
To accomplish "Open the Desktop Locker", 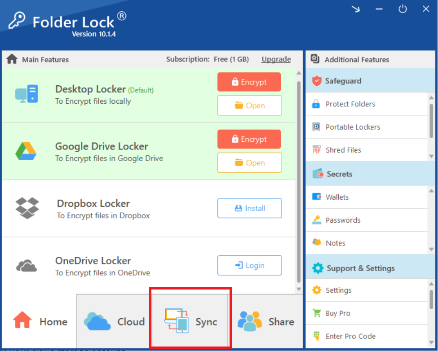I will pos(250,105).
